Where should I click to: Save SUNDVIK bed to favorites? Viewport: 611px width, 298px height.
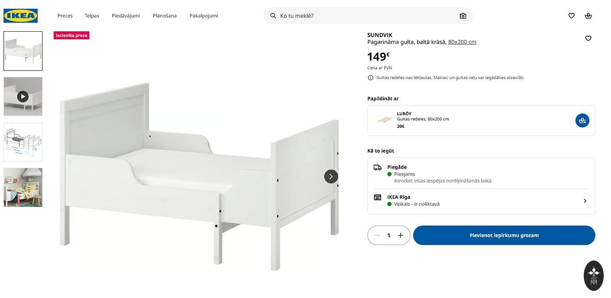[588, 38]
